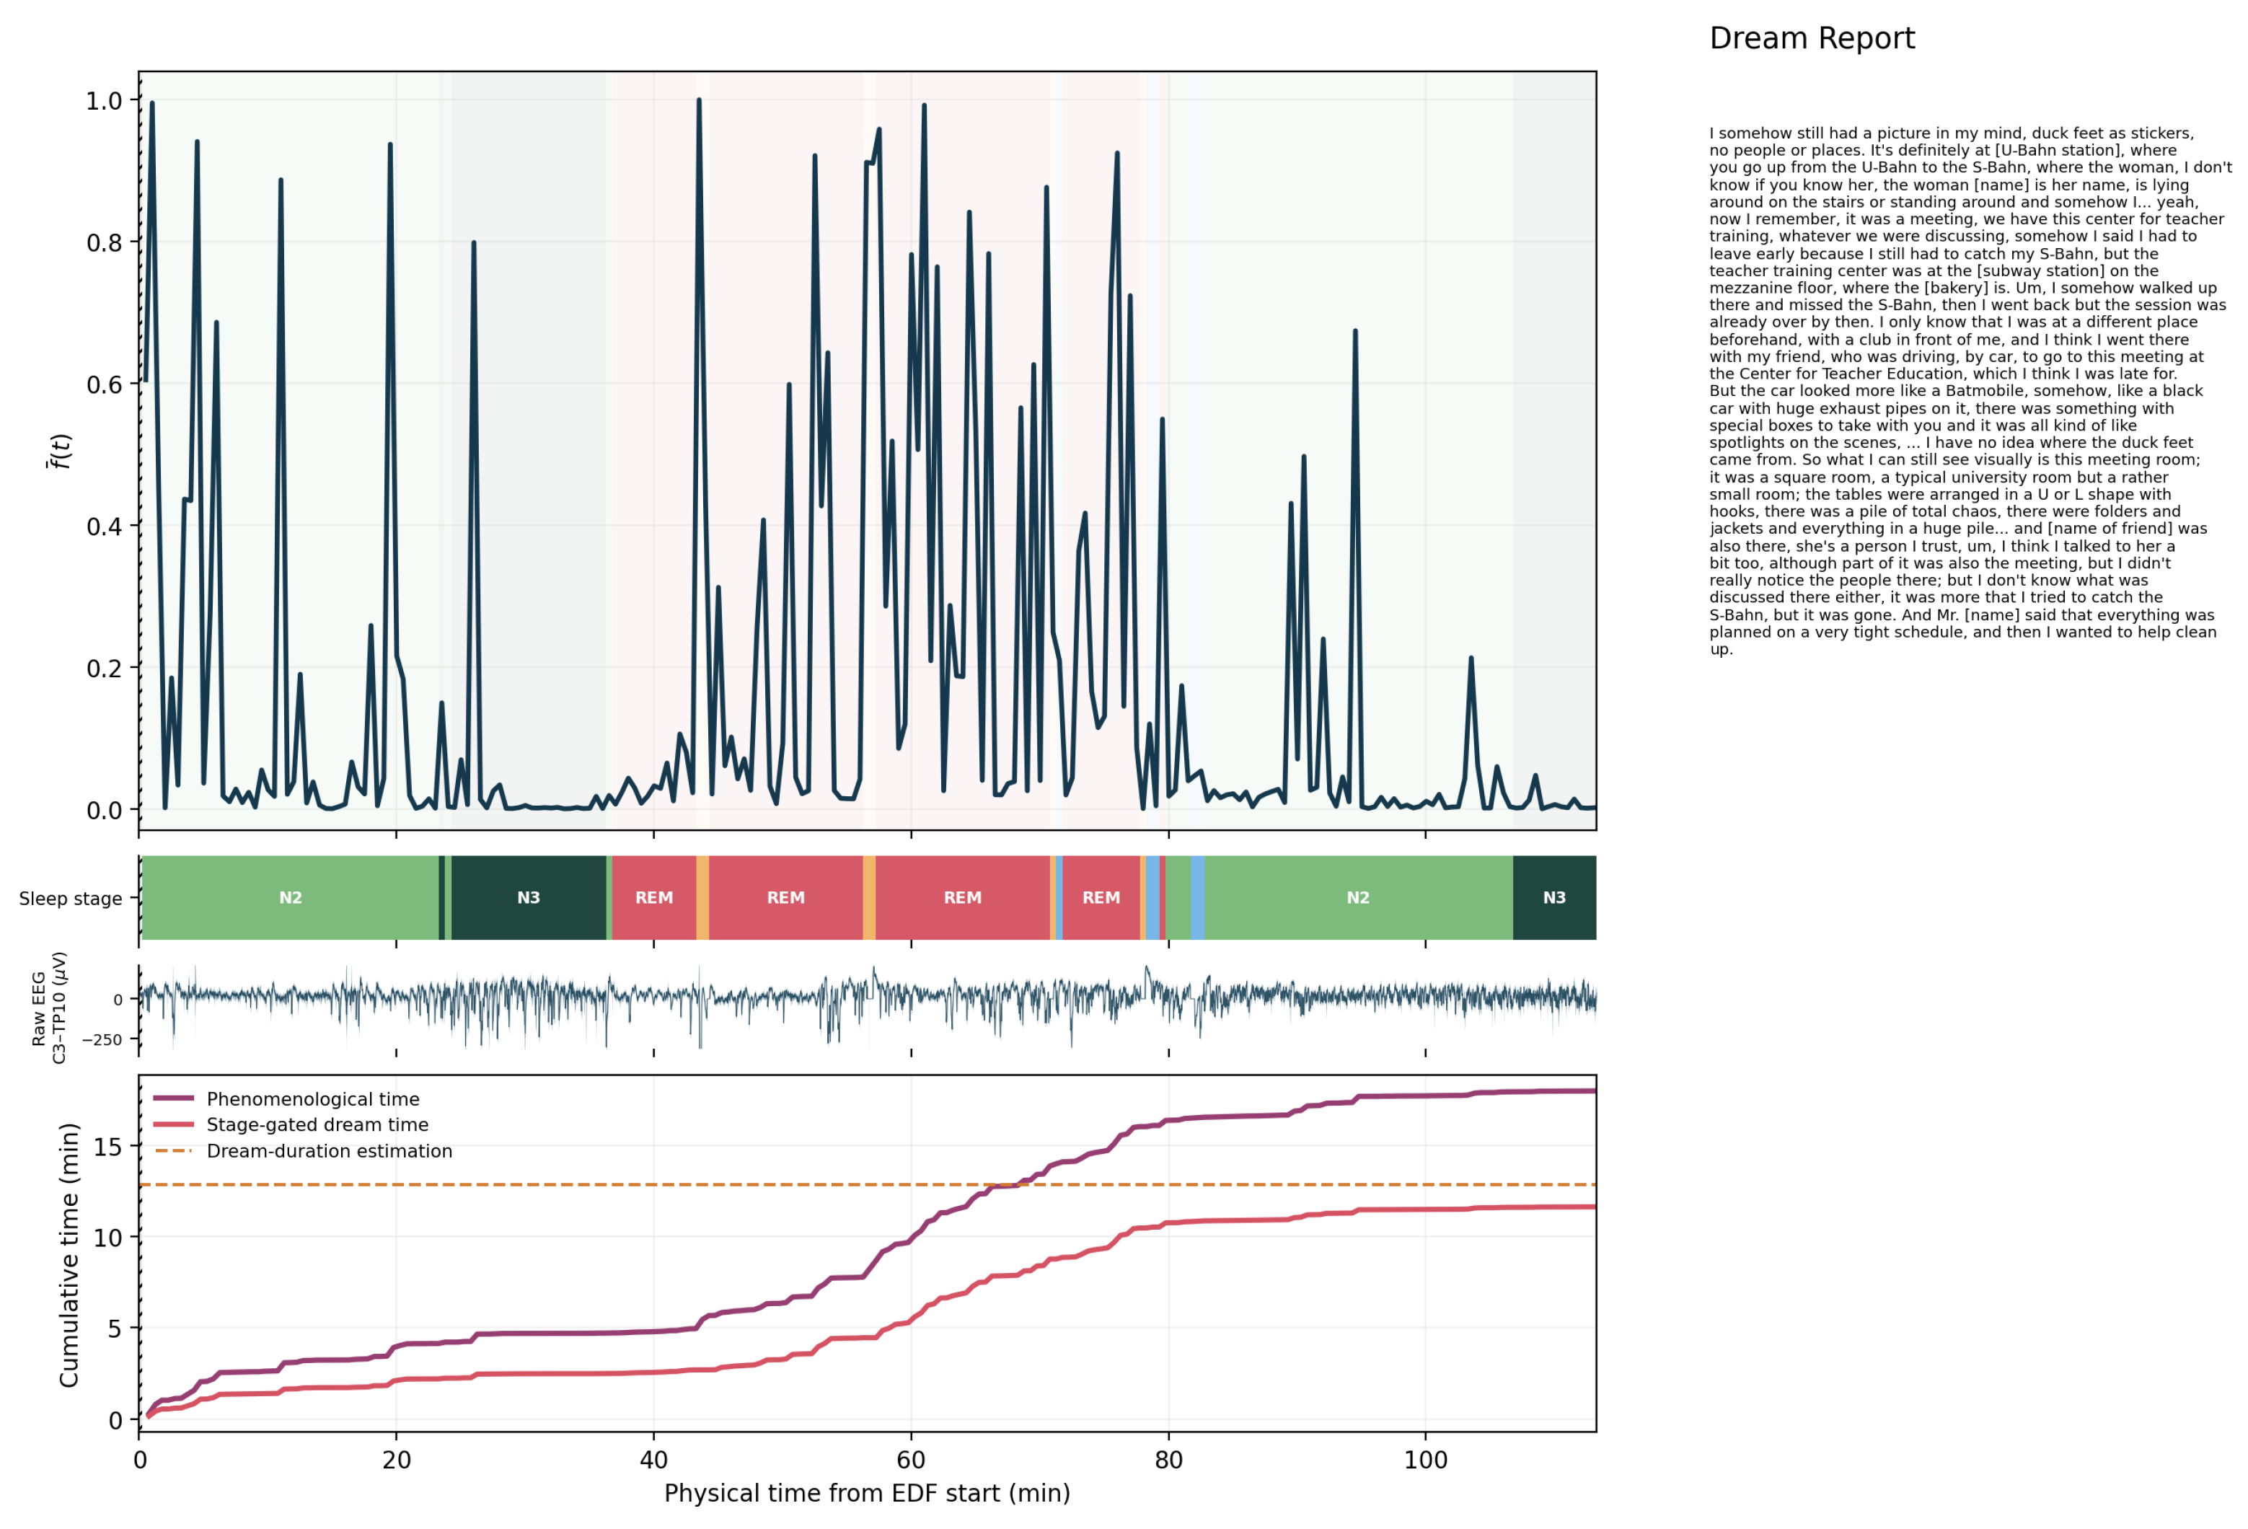Click the "Dream Report" heading

1811,39
